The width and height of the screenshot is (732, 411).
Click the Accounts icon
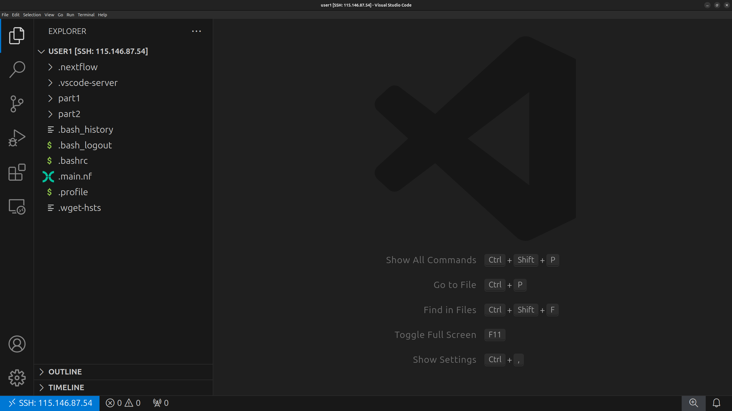17,344
